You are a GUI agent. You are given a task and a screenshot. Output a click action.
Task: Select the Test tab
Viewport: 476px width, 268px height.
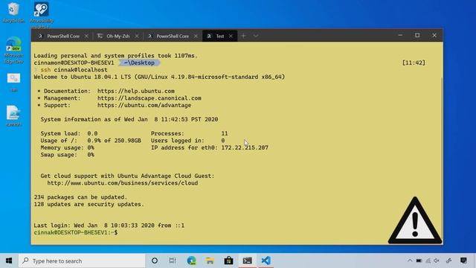(220, 36)
